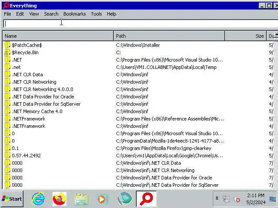Open the teal globe app on taskbar
The image size is (278, 208).
(x=125, y=199)
